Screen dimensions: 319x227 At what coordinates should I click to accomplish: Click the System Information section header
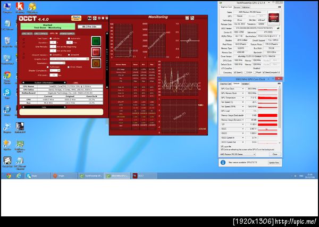(x=44, y=82)
